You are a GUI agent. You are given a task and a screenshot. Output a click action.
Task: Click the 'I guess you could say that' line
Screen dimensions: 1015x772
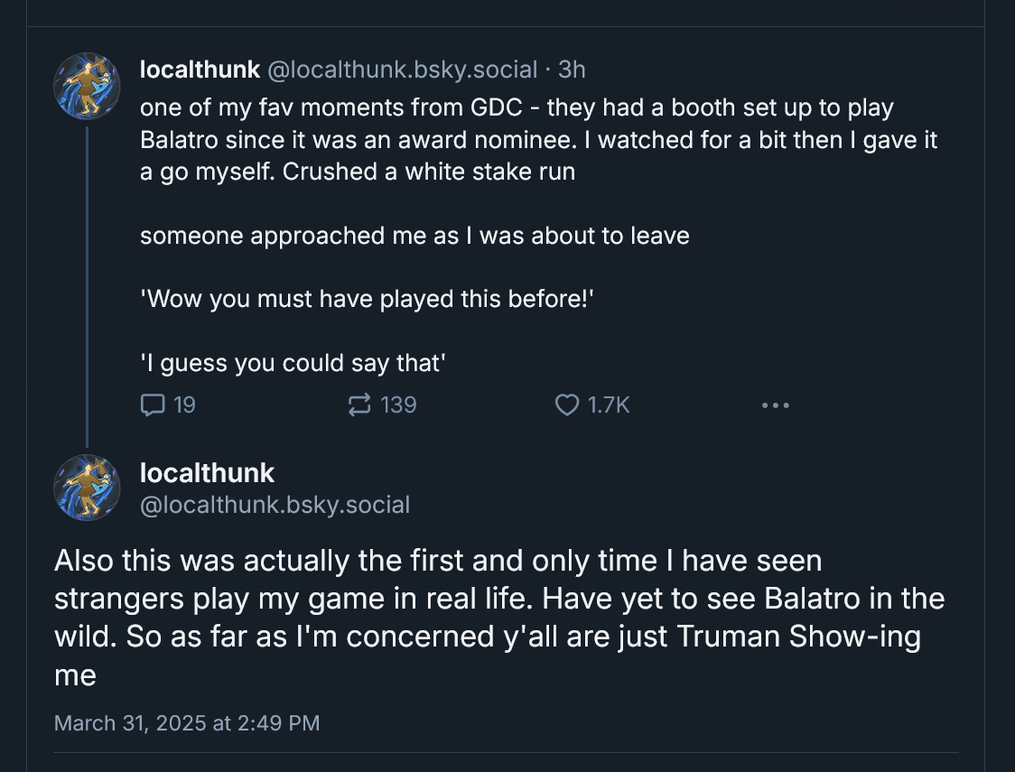click(x=294, y=363)
